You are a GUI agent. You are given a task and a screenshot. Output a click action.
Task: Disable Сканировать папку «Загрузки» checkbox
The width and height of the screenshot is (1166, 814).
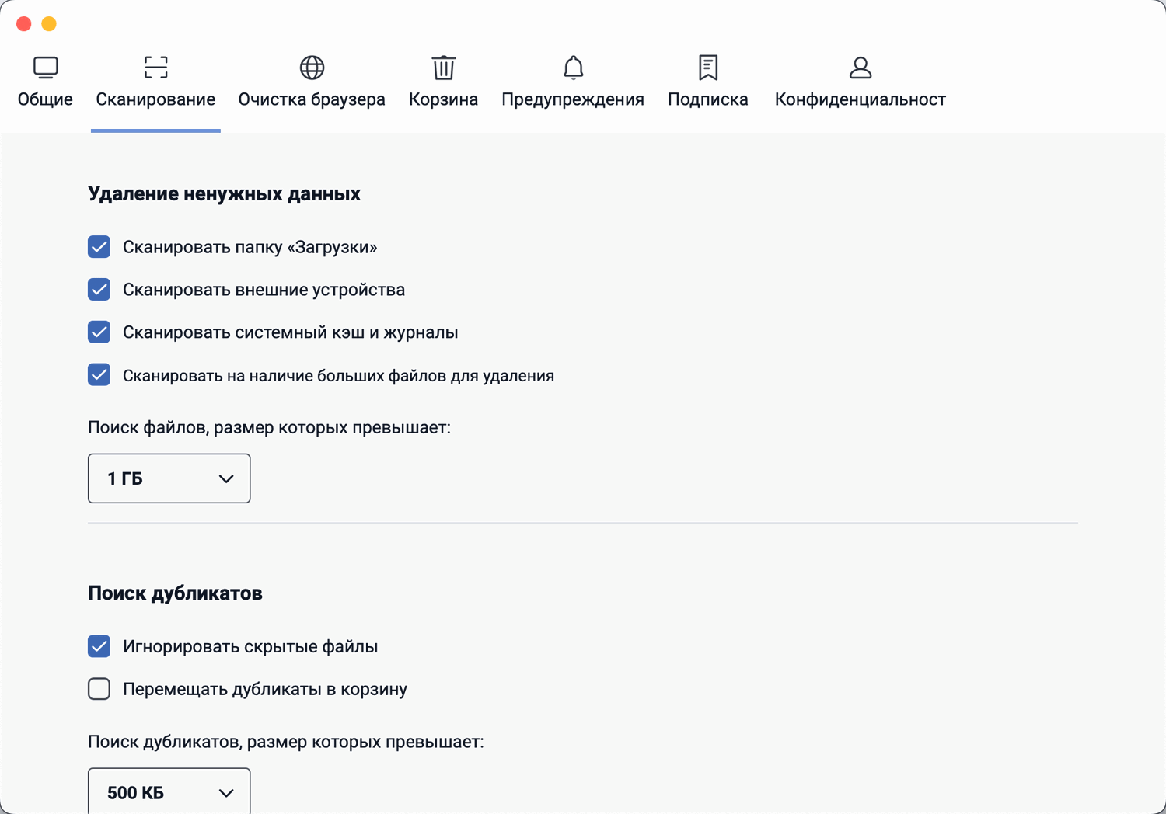tap(99, 247)
